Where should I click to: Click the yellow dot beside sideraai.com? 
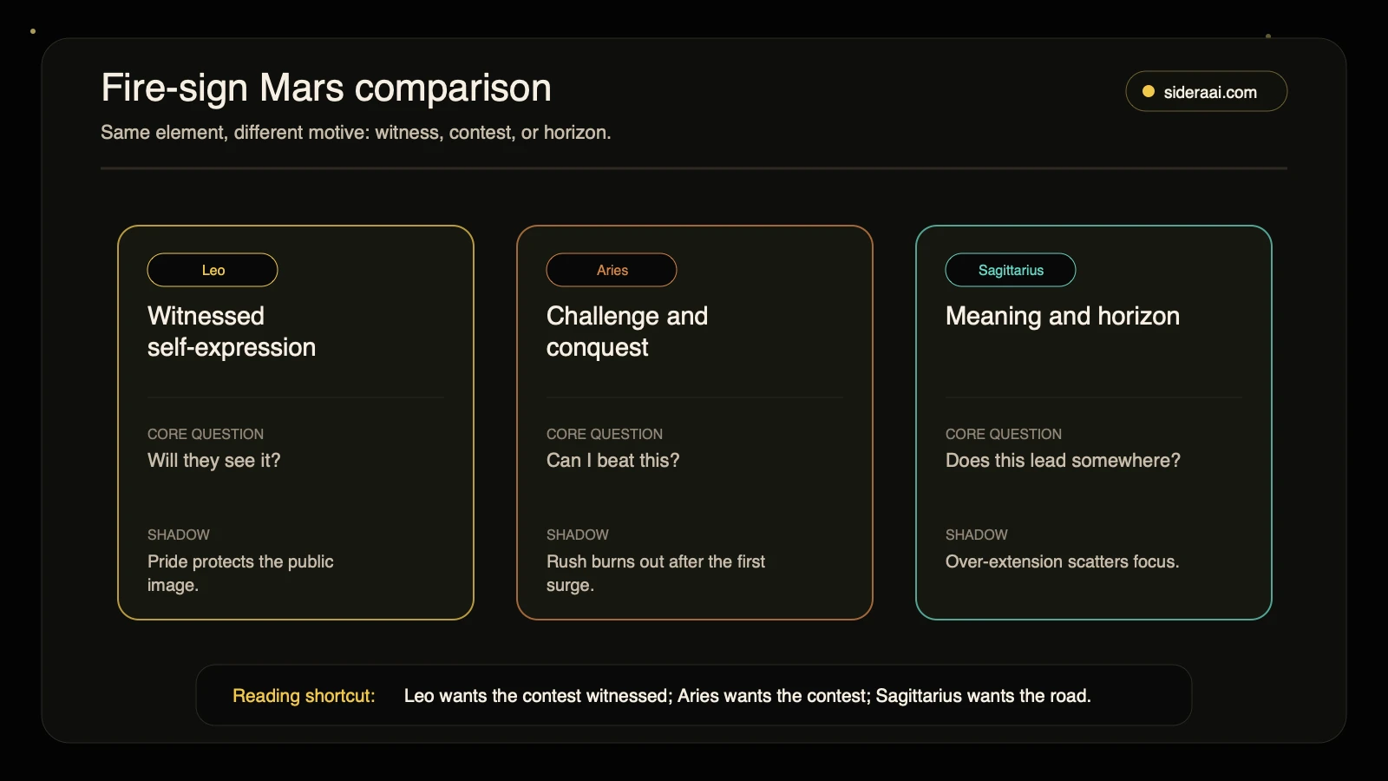pos(1148,91)
